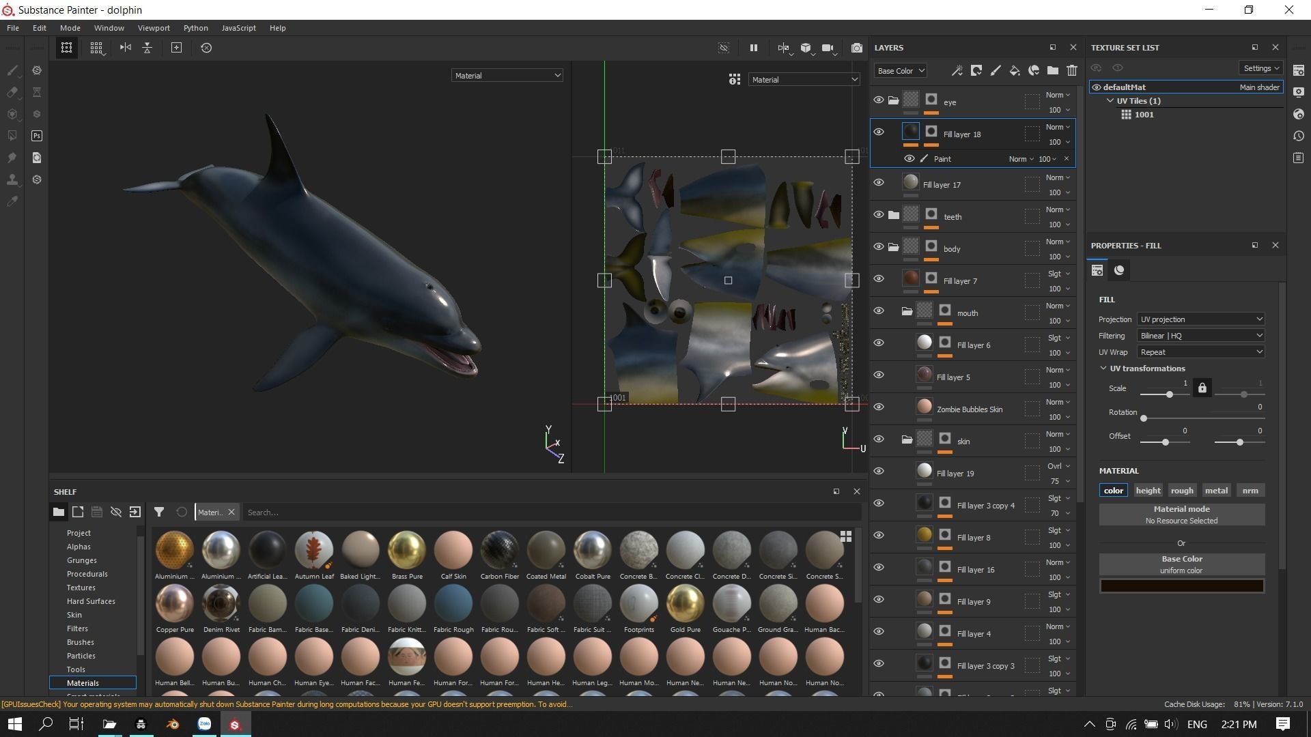
Task: Select the Eraser tool in left toolbar
Action: pyautogui.click(x=12, y=92)
